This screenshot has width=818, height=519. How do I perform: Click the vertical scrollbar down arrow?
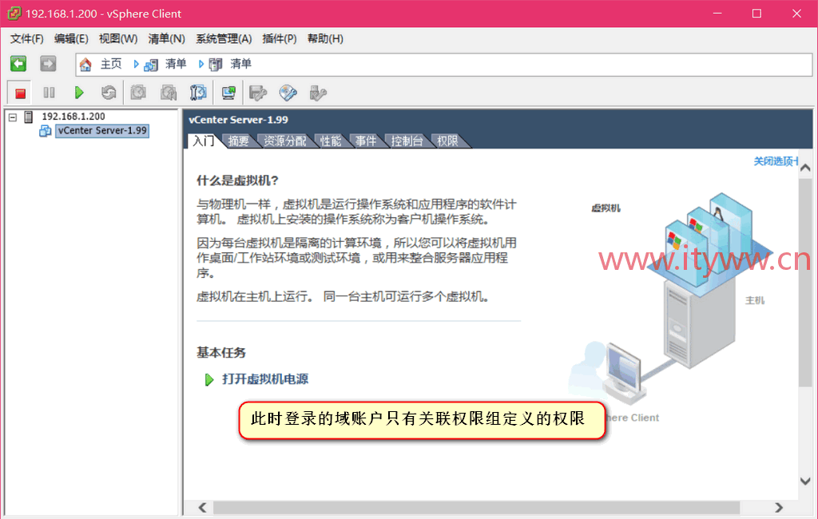805,481
